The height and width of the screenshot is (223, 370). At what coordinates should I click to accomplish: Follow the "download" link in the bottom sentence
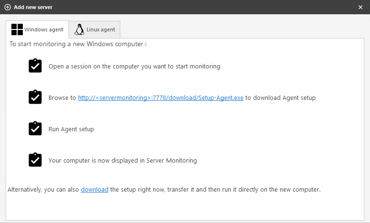[x=95, y=189]
